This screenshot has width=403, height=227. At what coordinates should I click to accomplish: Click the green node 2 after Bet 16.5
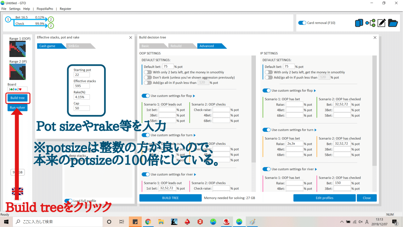(x=51, y=19)
